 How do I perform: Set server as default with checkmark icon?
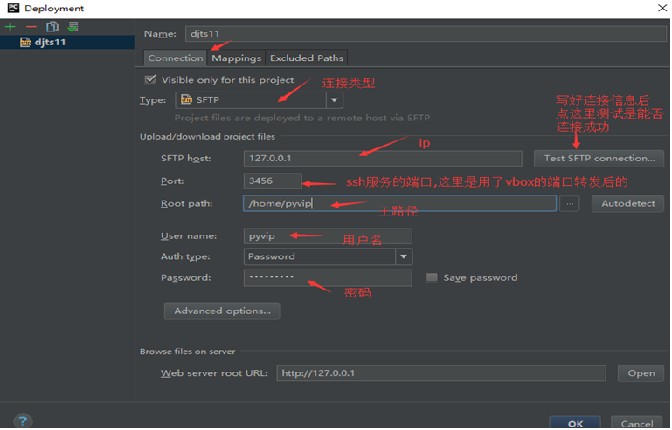pos(73,27)
